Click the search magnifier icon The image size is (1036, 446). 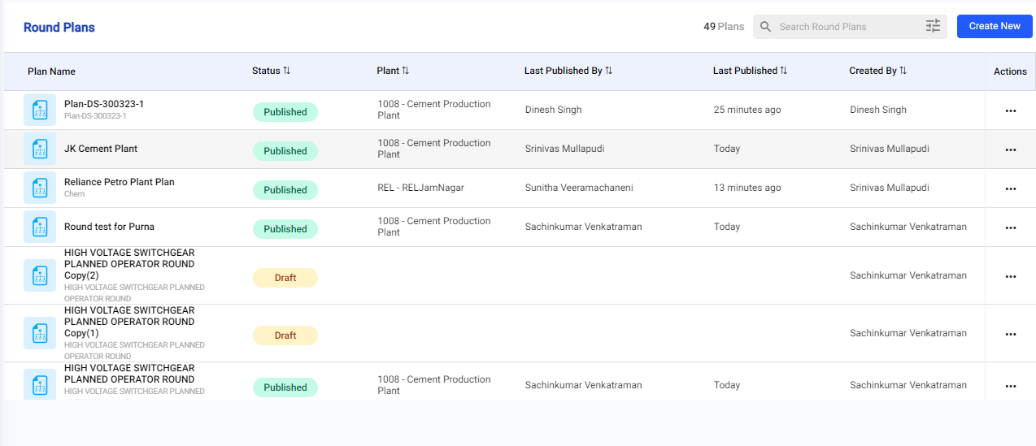pyautogui.click(x=765, y=27)
